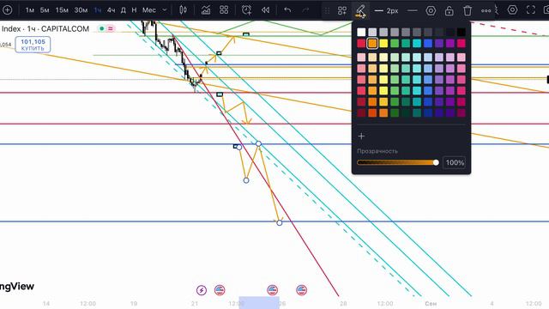Switch to 5м timeframe

point(45,10)
